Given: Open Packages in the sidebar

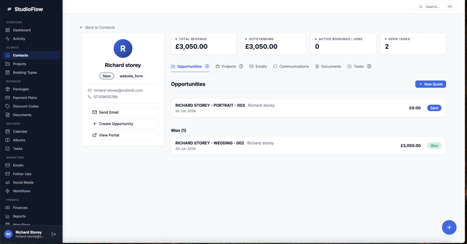Looking at the screenshot, I should (x=31, y=89).
